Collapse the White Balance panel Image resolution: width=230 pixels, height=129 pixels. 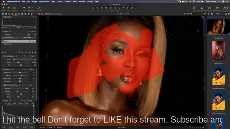coord(2,56)
